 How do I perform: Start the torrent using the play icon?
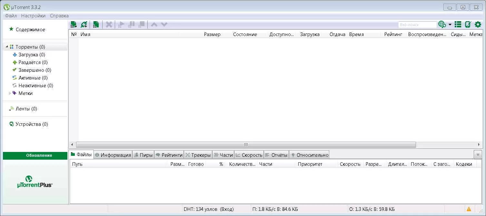coord(121,24)
